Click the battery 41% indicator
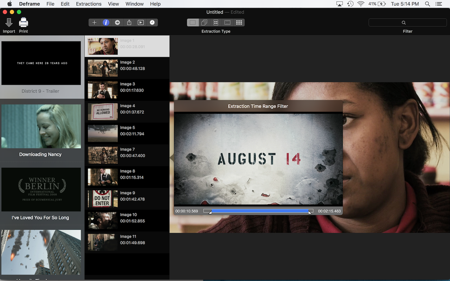The image size is (450, 281). 377,4
